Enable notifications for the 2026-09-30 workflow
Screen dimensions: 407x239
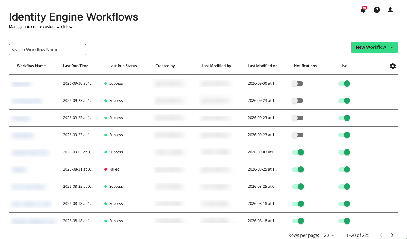[297, 83]
